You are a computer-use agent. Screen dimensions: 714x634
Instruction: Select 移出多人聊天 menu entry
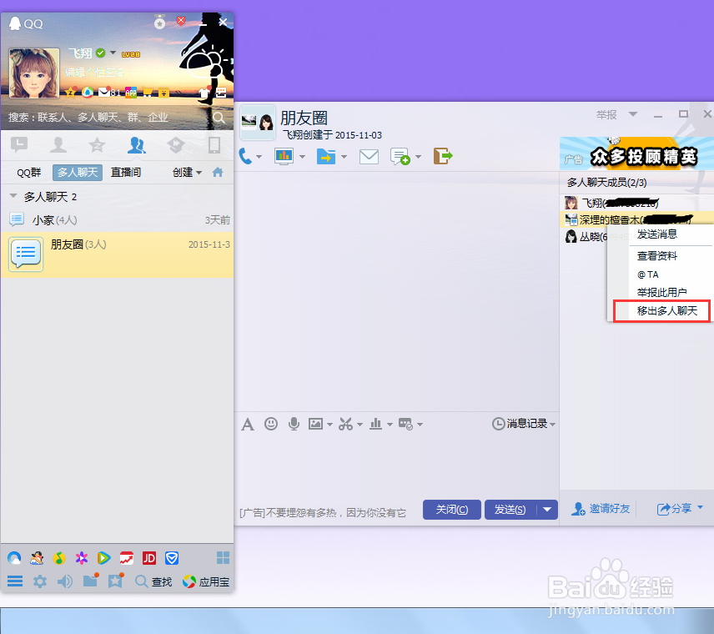[x=667, y=311]
